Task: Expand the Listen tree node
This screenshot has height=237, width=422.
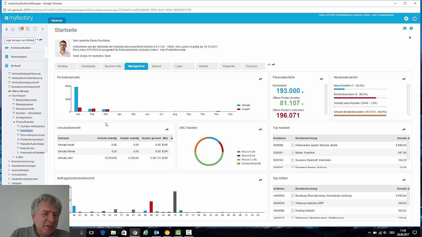Action: [x=14, y=157]
